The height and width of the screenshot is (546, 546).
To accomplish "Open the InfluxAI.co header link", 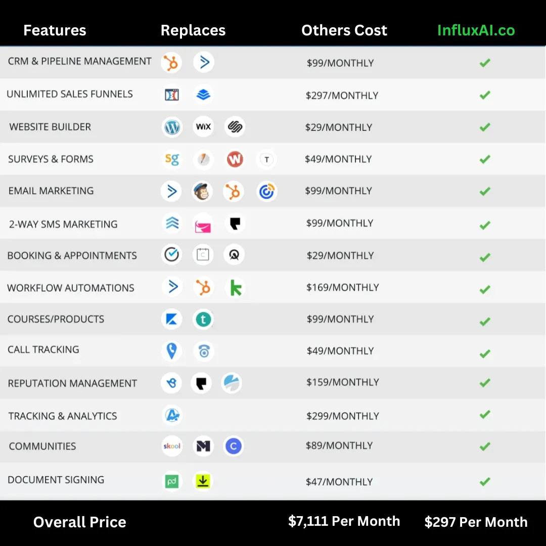I will [x=476, y=30].
